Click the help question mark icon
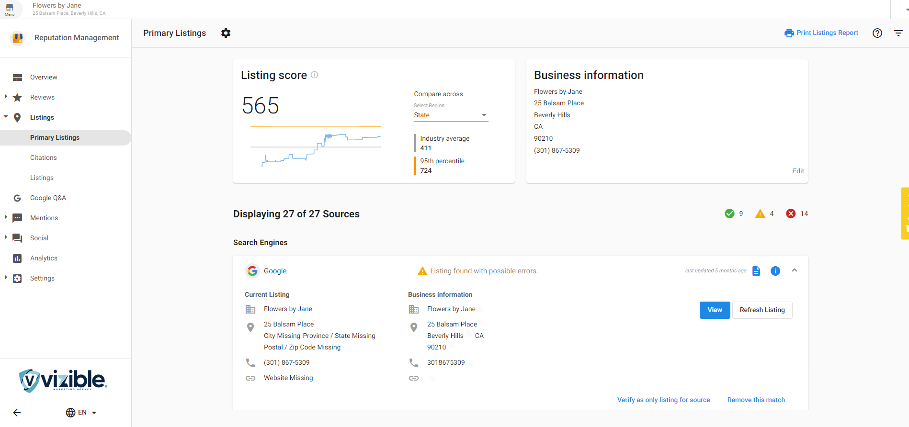The width and height of the screenshot is (909, 427). click(x=877, y=33)
